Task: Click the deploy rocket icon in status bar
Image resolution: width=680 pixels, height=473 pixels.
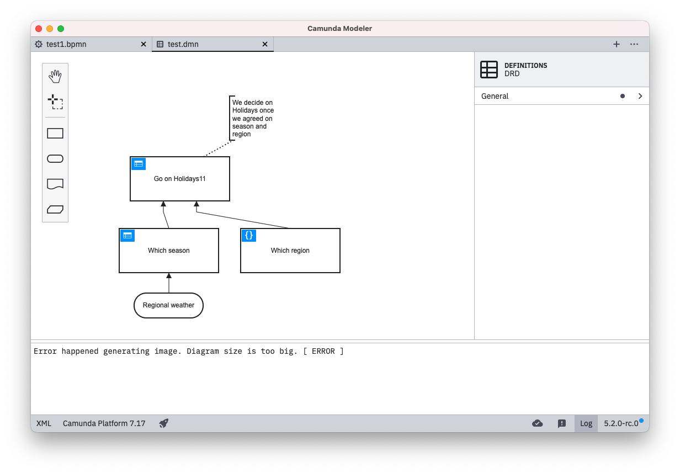Action: 163,423
